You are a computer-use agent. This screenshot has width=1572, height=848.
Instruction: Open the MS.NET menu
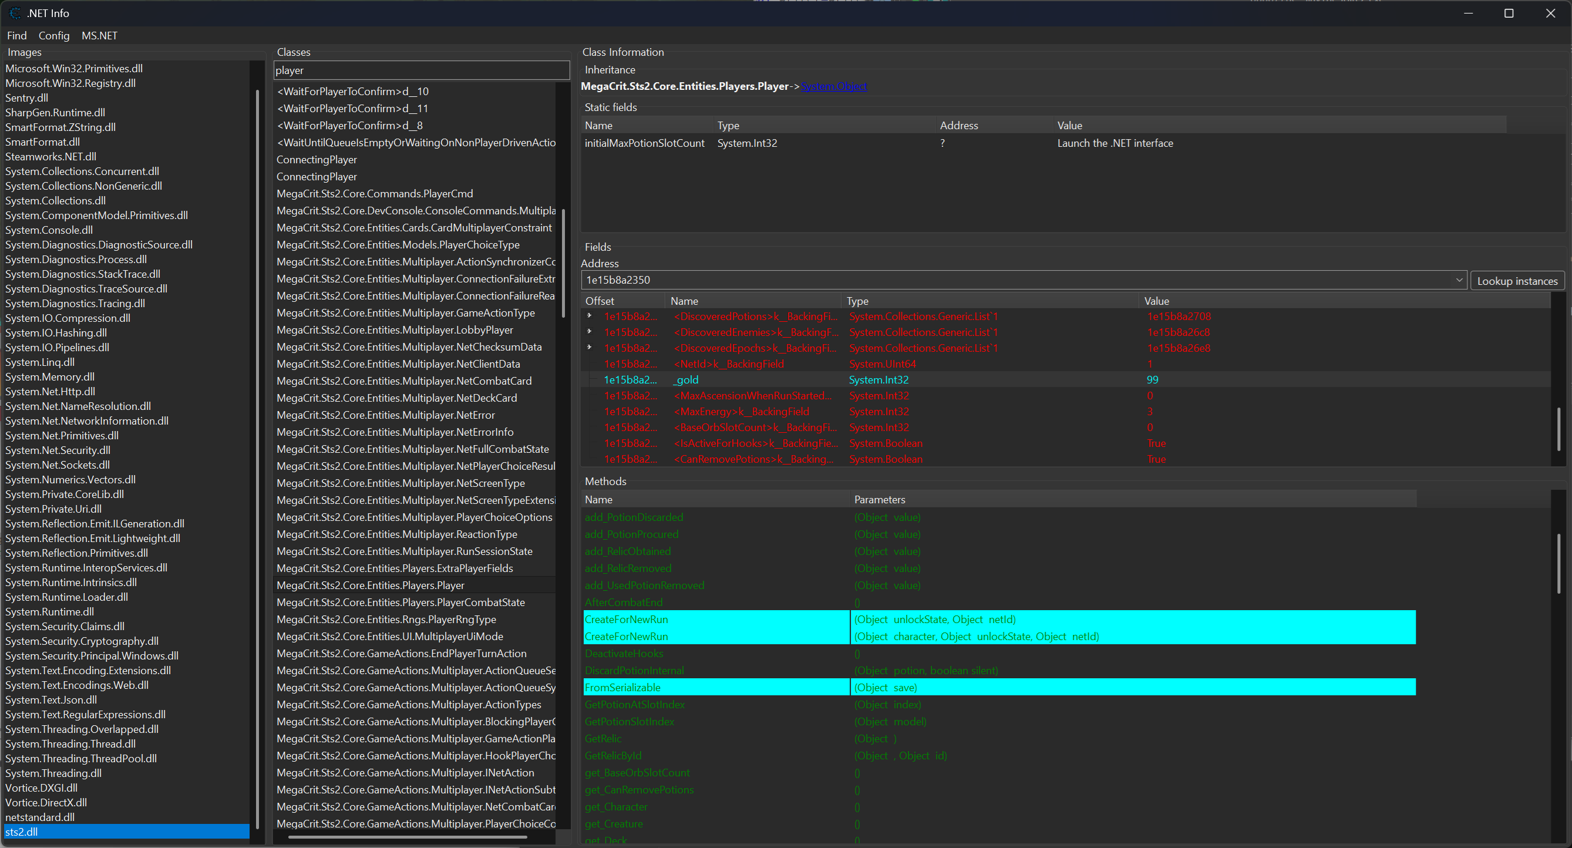(x=99, y=35)
